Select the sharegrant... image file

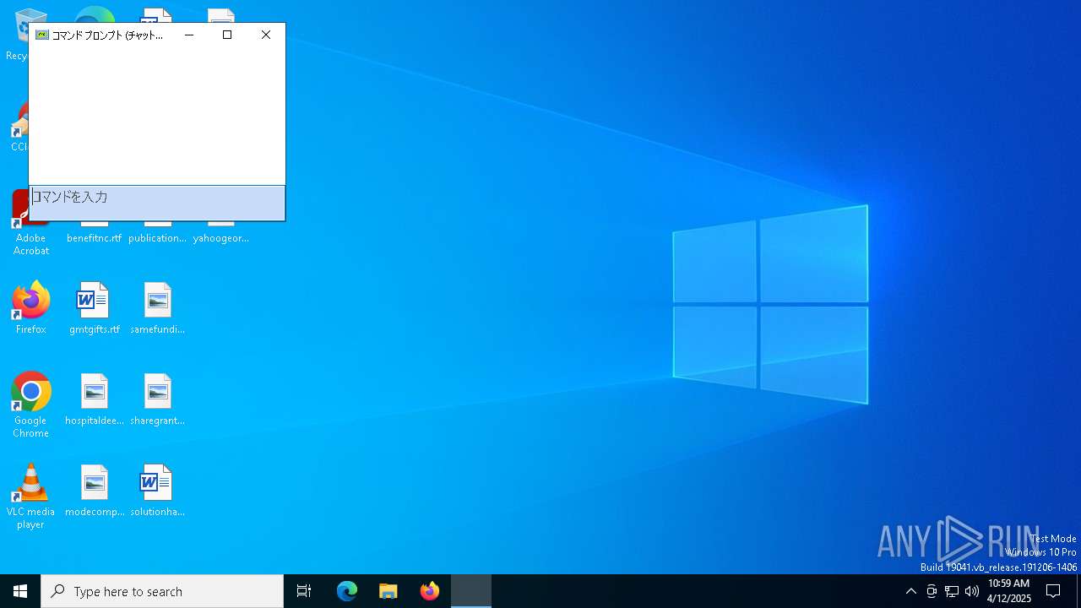(x=157, y=399)
